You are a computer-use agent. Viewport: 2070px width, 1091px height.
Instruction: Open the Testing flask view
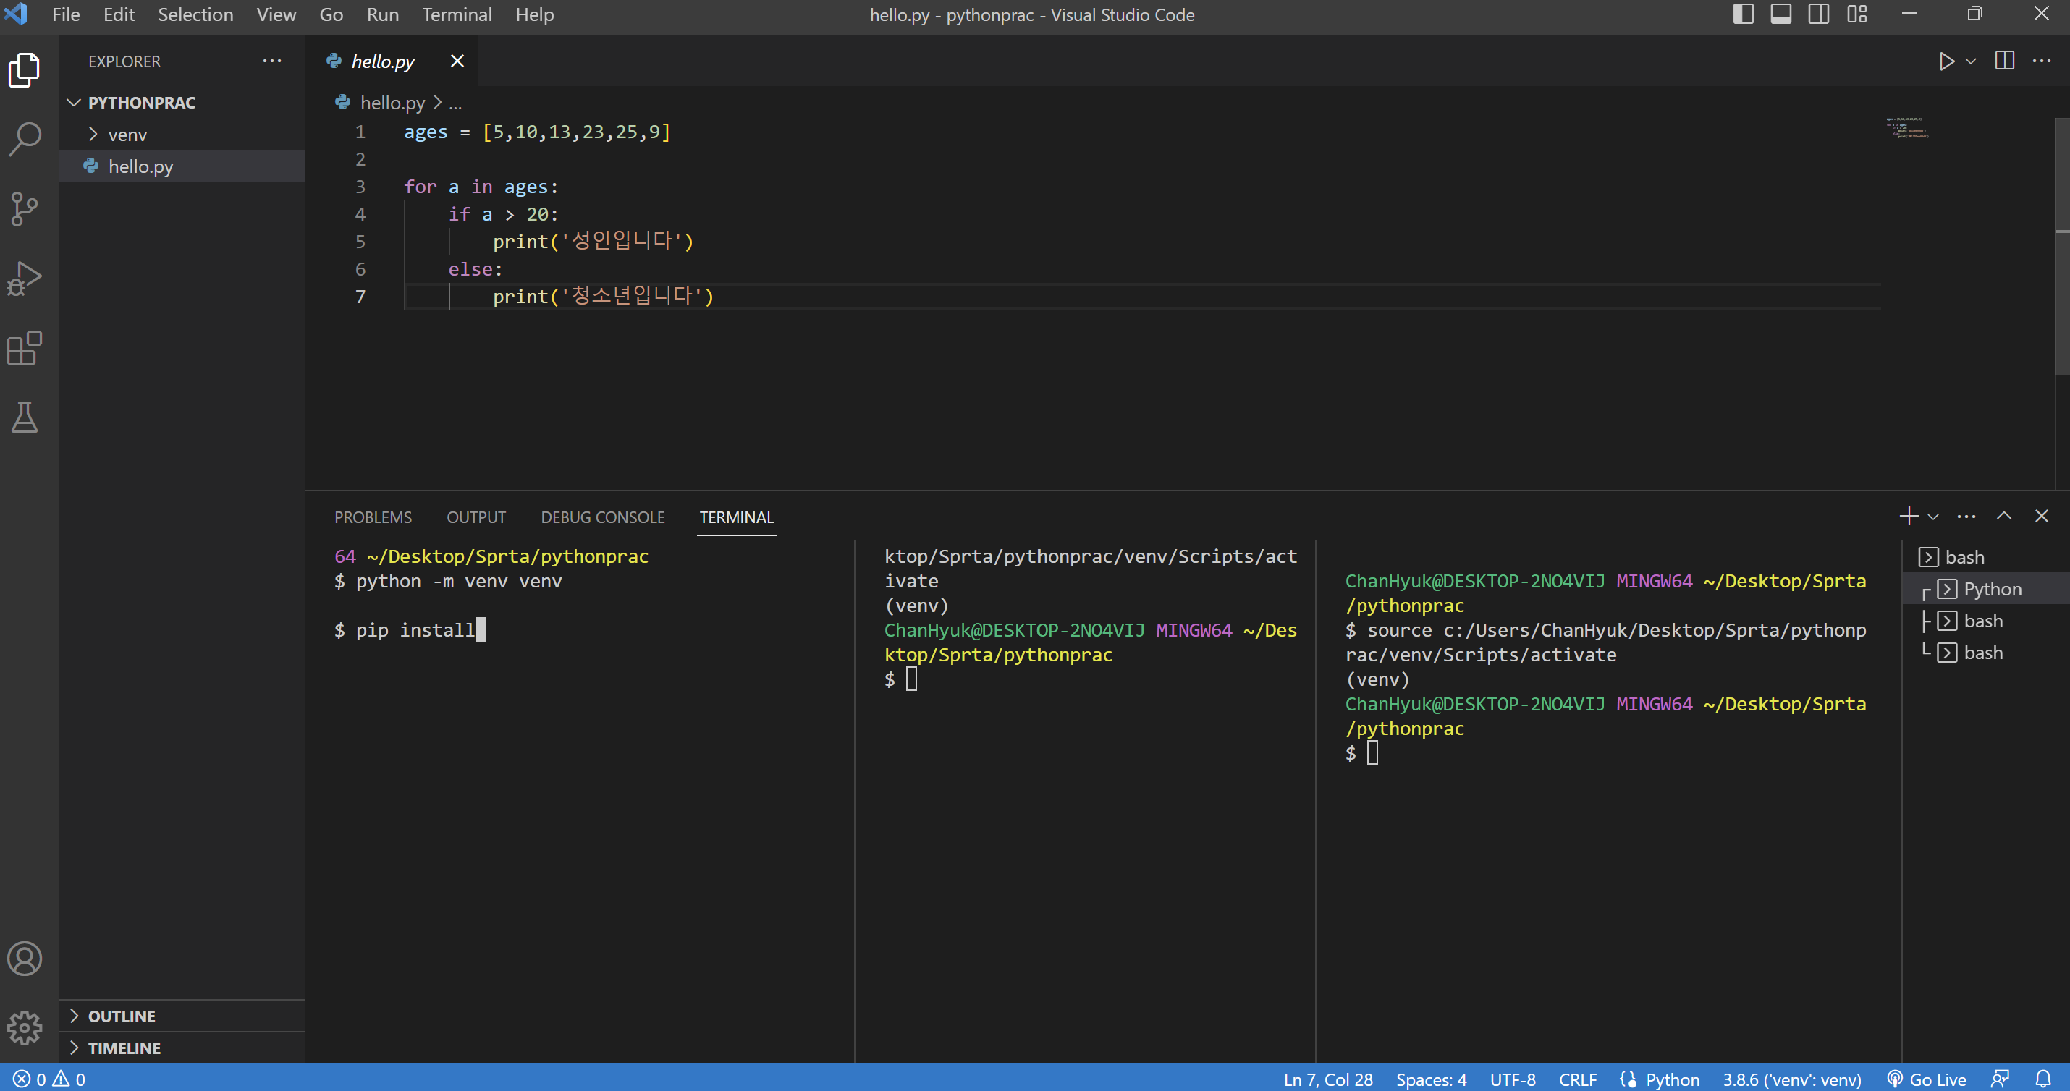point(25,417)
